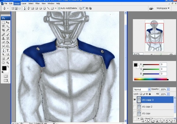Select the Shape tool in toolbox
The height and width of the screenshot is (124, 177).
point(8,54)
